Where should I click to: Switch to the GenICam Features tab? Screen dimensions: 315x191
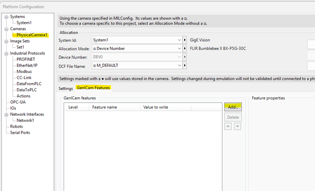coord(93,88)
